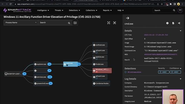Screen dimensions: 185x104
Task: Open the Help menu
Action: click(121, 10)
